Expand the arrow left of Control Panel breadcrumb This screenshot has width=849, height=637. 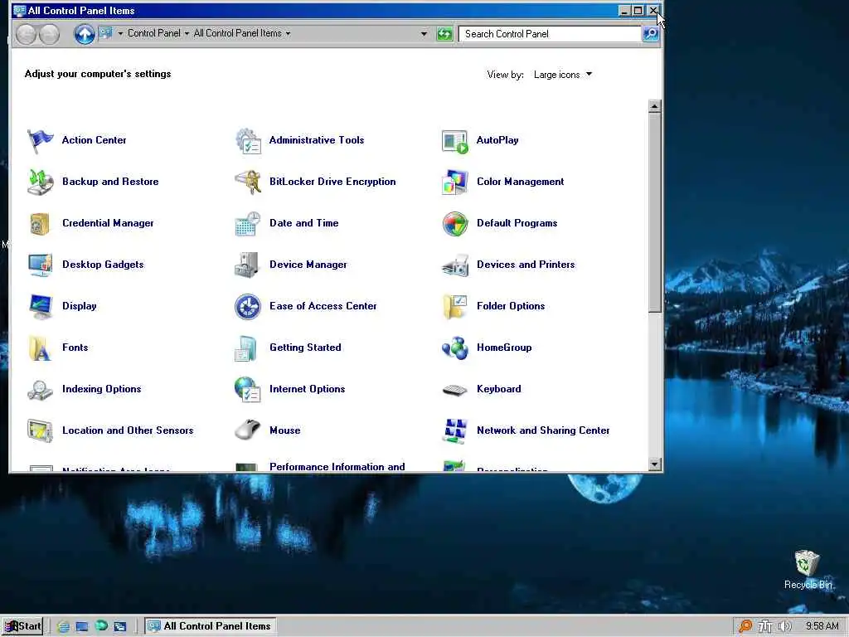click(120, 33)
